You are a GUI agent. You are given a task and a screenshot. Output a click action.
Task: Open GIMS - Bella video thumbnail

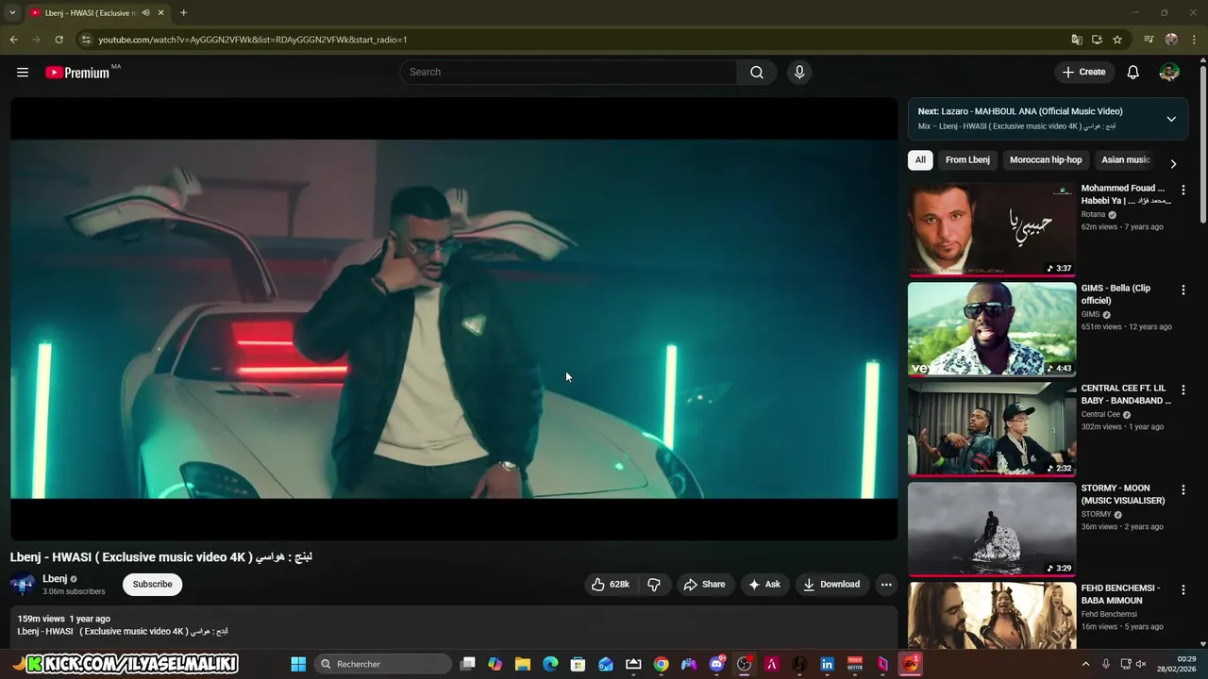click(992, 329)
